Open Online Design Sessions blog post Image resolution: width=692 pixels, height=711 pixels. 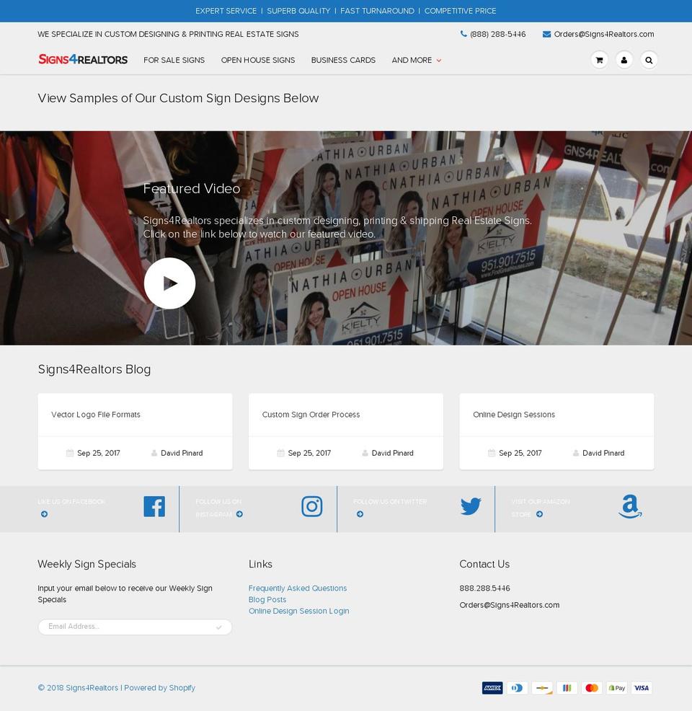[x=514, y=415]
